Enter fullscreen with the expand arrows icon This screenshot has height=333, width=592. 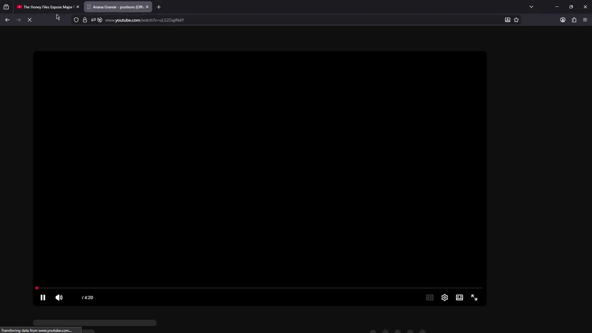point(474,297)
